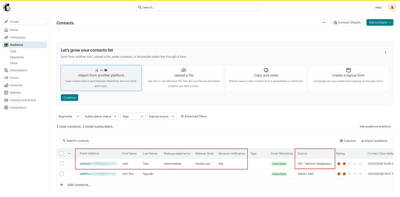The height and width of the screenshot is (197, 400).
Task: Click the Email Address column header
Action: pyautogui.click(x=89, y=153)
